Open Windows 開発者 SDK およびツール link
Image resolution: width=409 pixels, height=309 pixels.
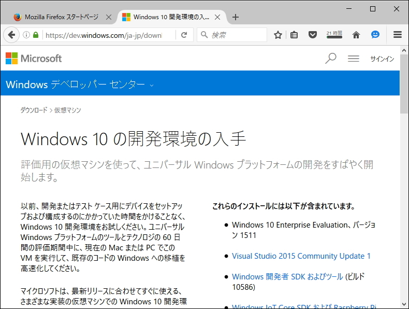[287, 277]
